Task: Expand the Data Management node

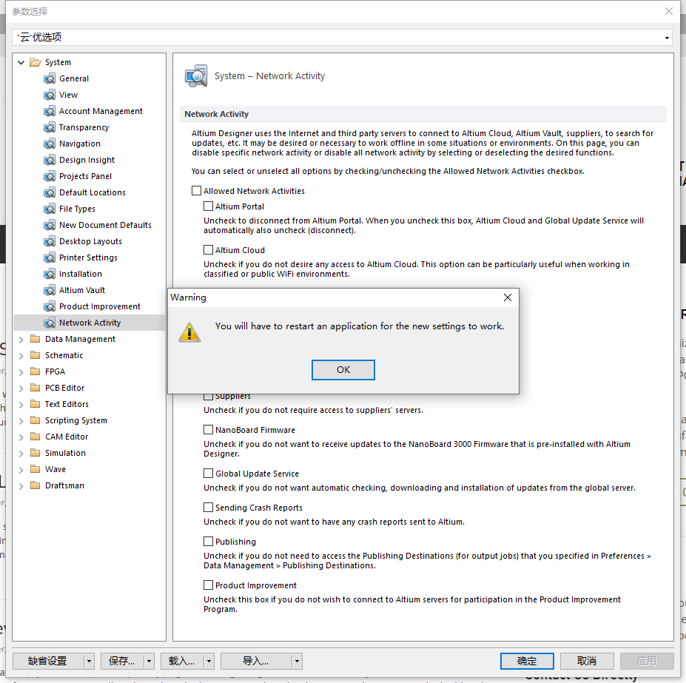Action: (x=21, y=339)
